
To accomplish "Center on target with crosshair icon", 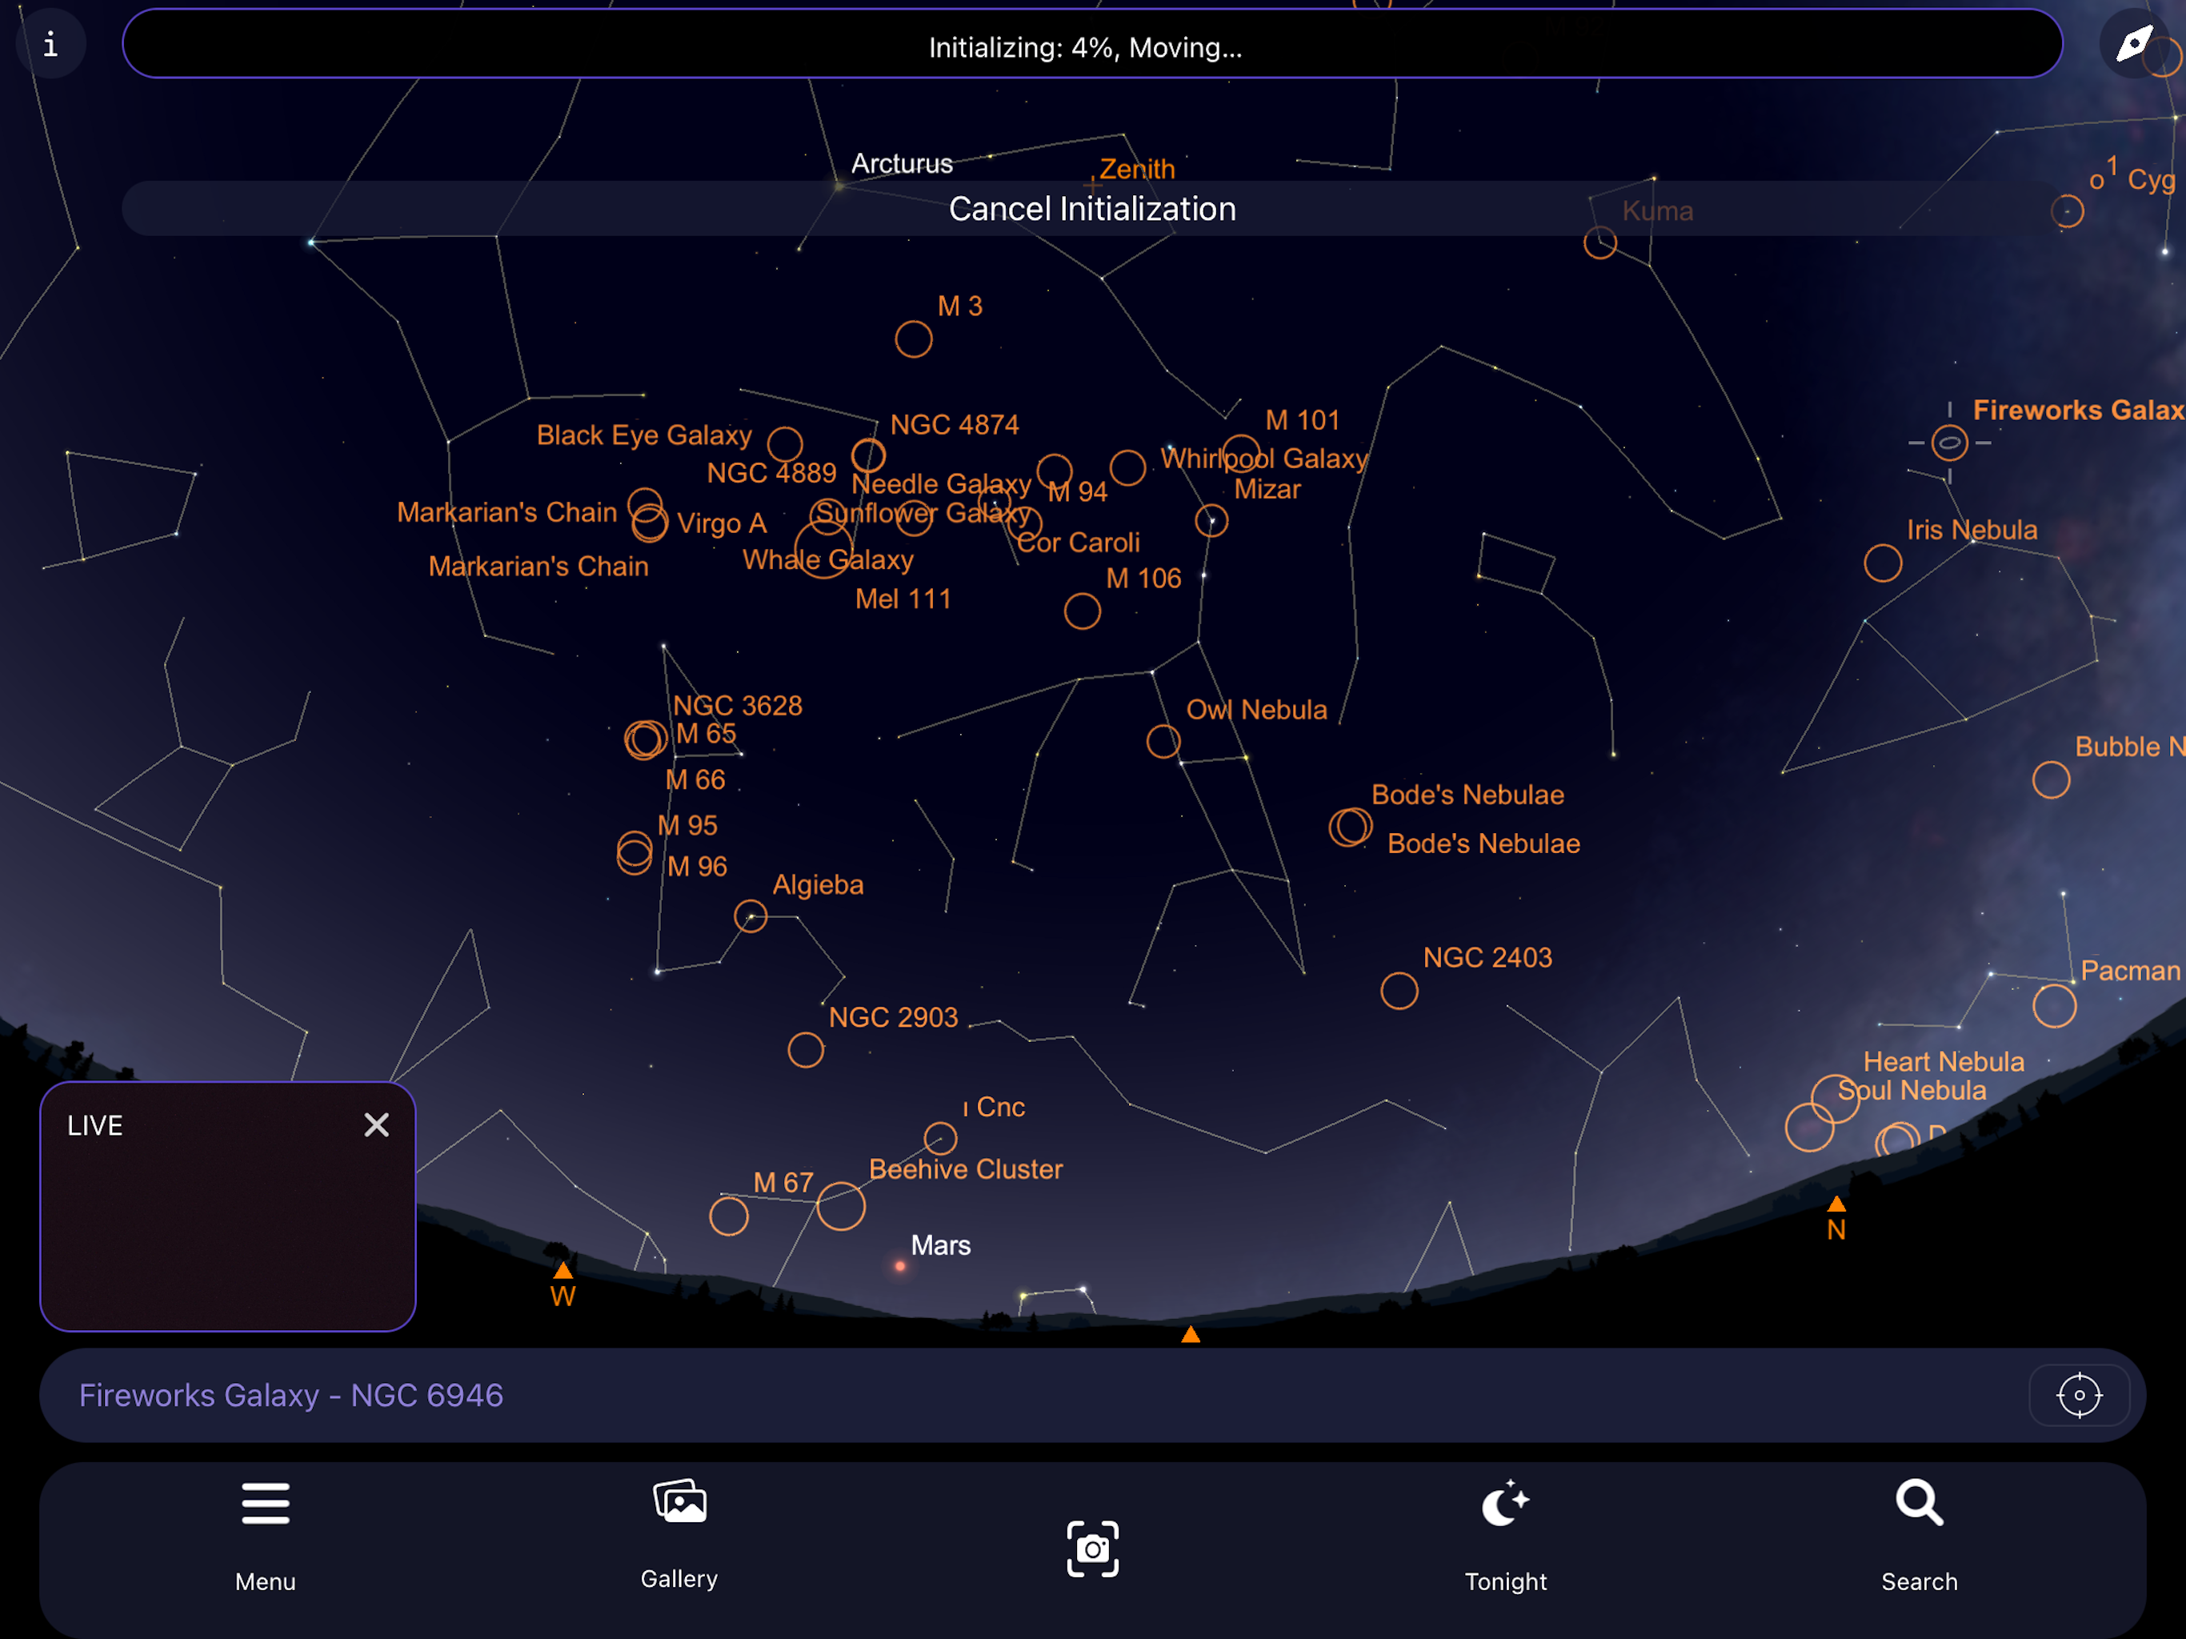I will coord(2080,1396).
